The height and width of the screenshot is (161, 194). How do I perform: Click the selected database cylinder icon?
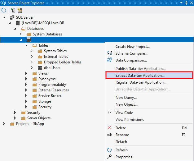click(x=29, y=40)
